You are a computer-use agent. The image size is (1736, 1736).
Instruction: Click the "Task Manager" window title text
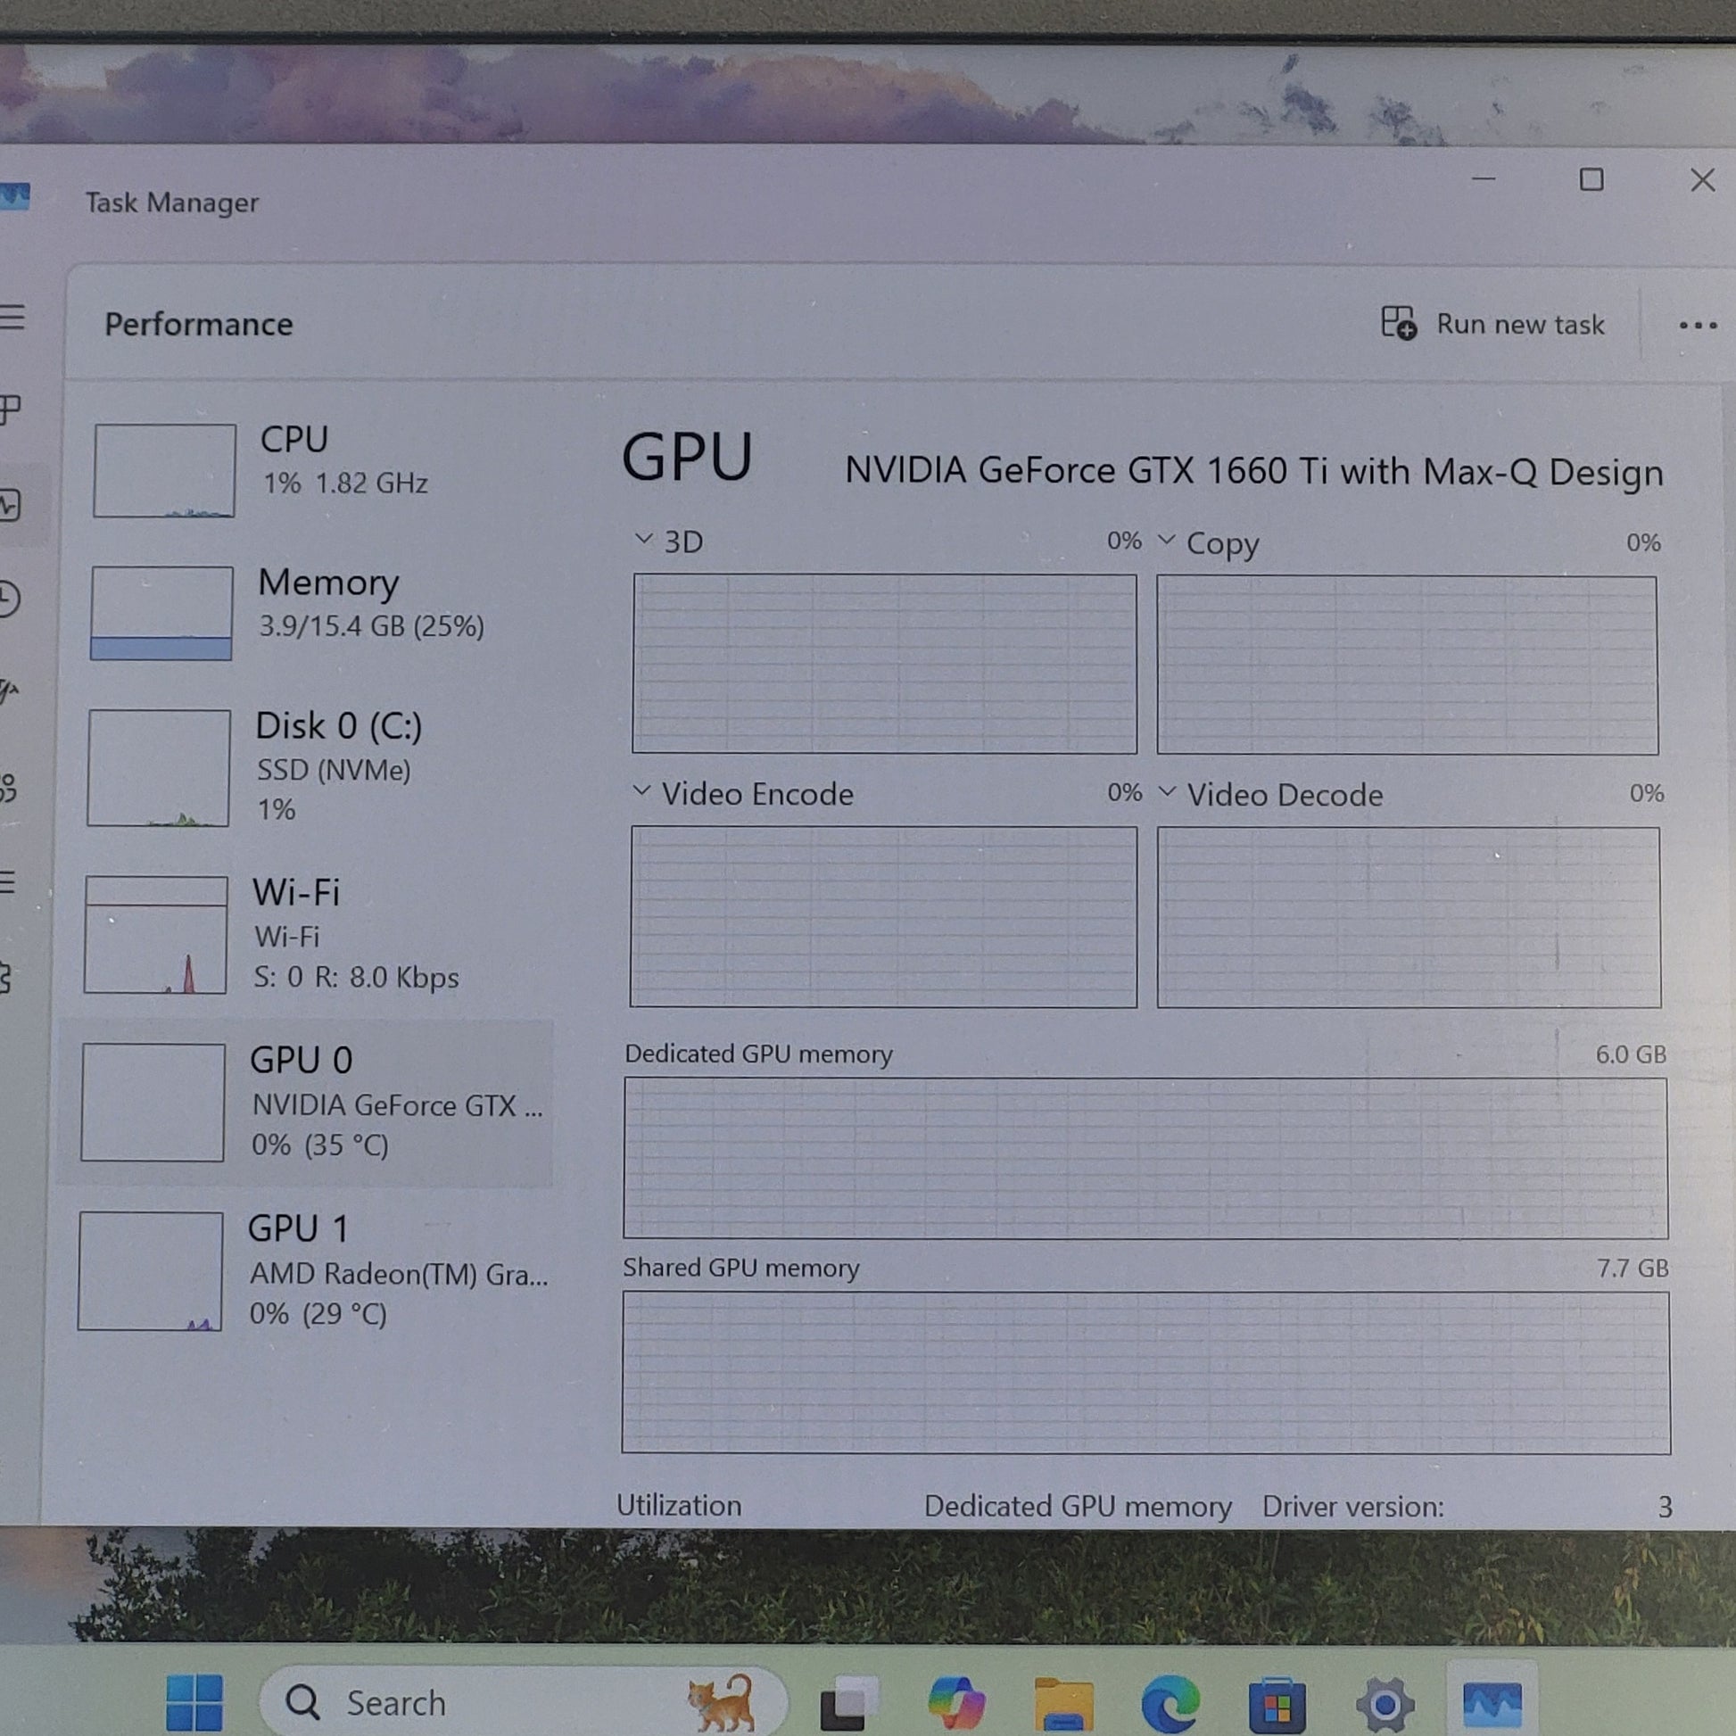[171, 203]
